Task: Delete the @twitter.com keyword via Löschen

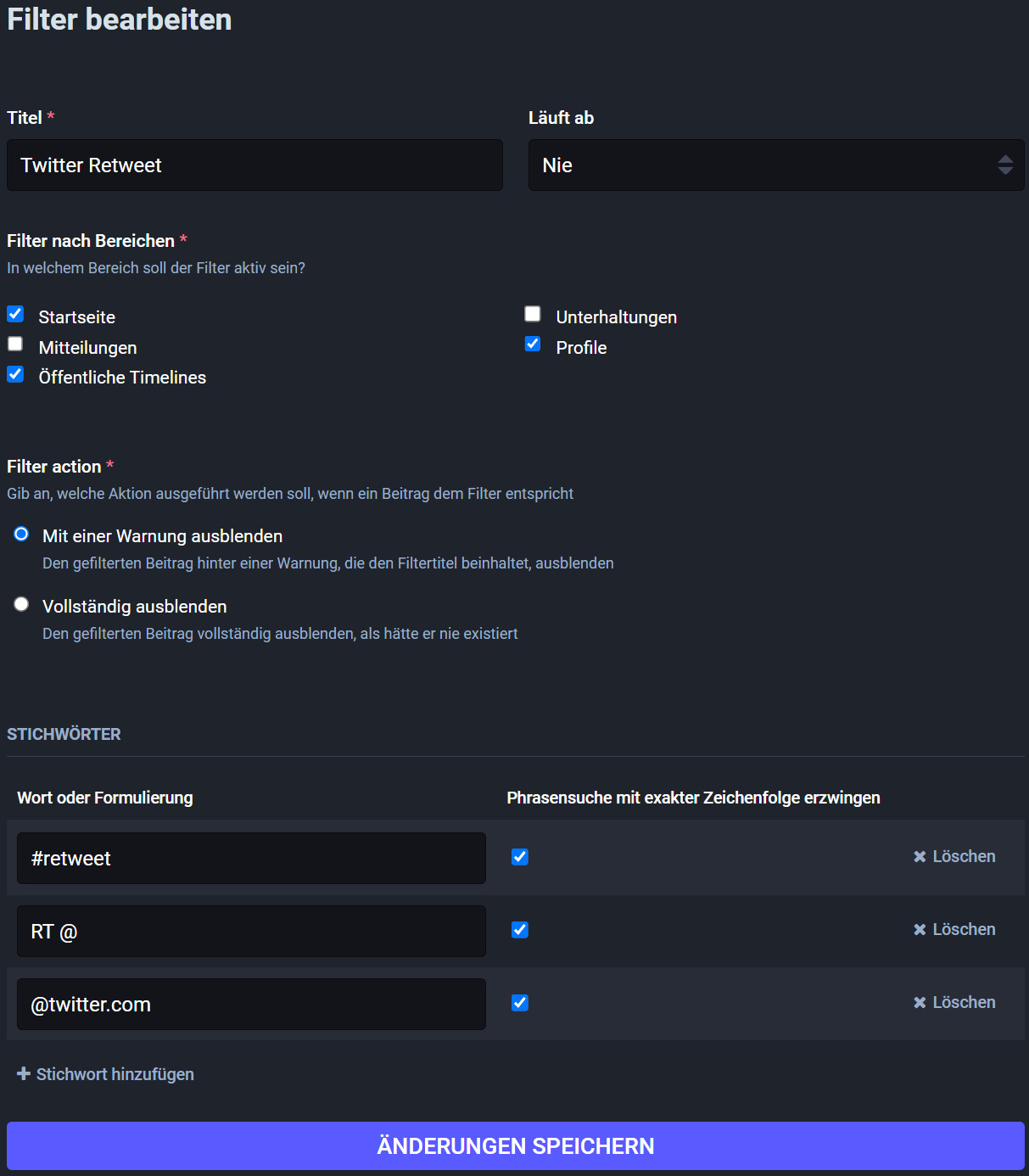Action: click(954, 1003)
